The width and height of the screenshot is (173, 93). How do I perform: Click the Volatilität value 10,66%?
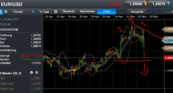coord(36,63)
